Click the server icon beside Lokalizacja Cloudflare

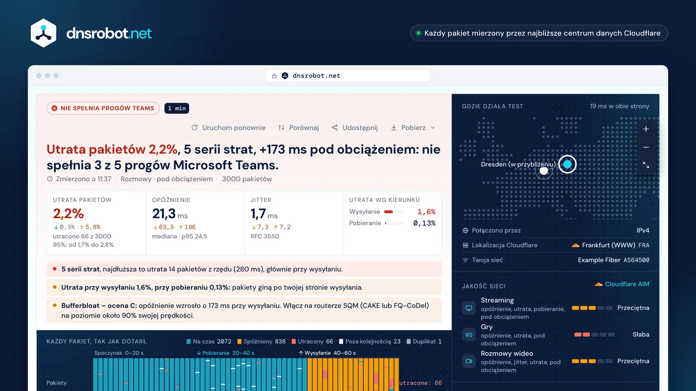(x=465, y=245)
